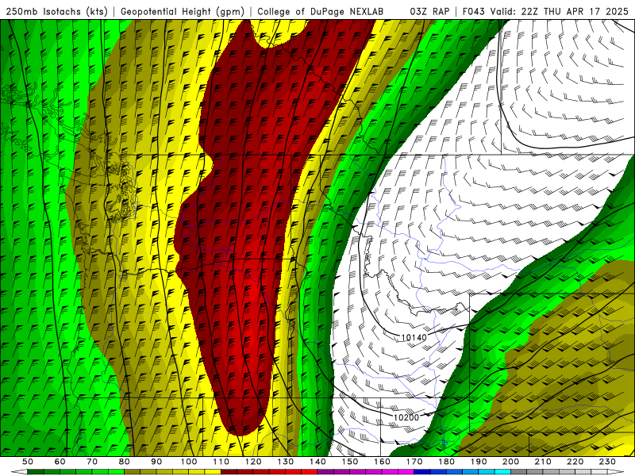
Task: Click the 60 value on the color scale
Action: coord(60,462)
